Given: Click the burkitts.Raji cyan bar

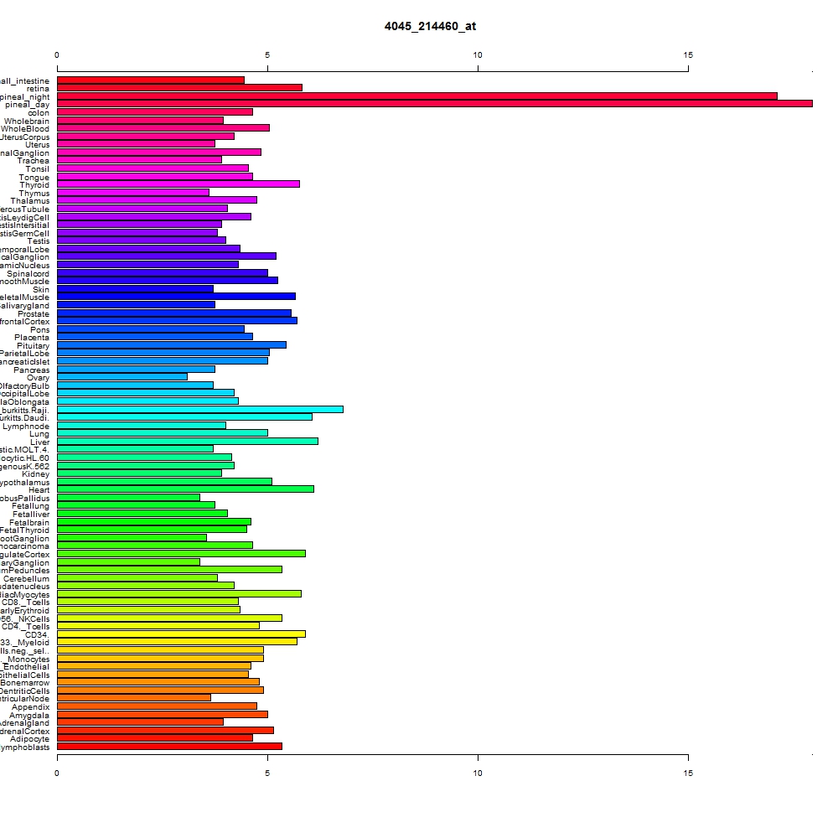Looking at the screenshot, I should 200,410.
